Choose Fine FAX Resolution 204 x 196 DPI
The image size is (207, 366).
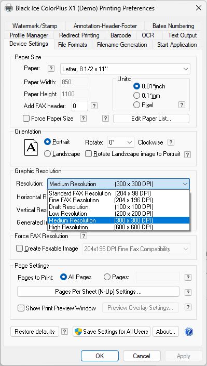point(118,200)
